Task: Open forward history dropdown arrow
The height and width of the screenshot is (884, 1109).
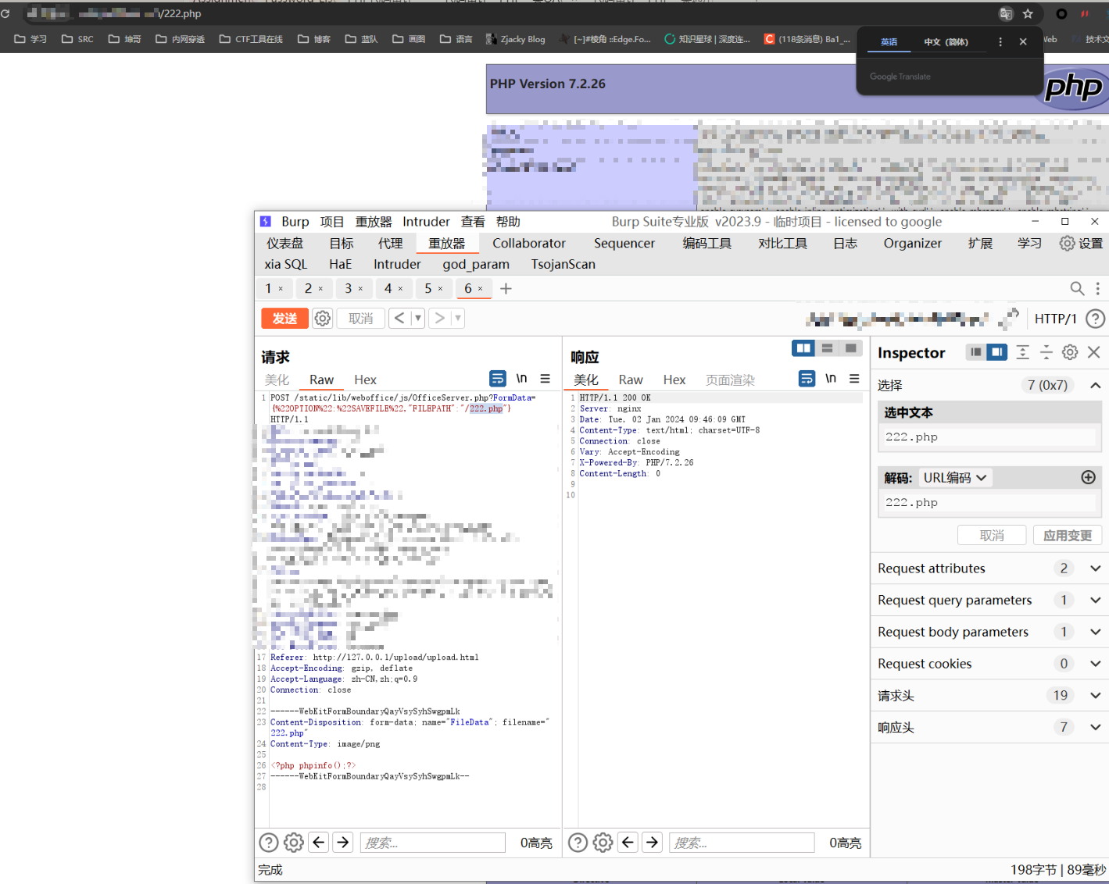Action: pos(458,318)
